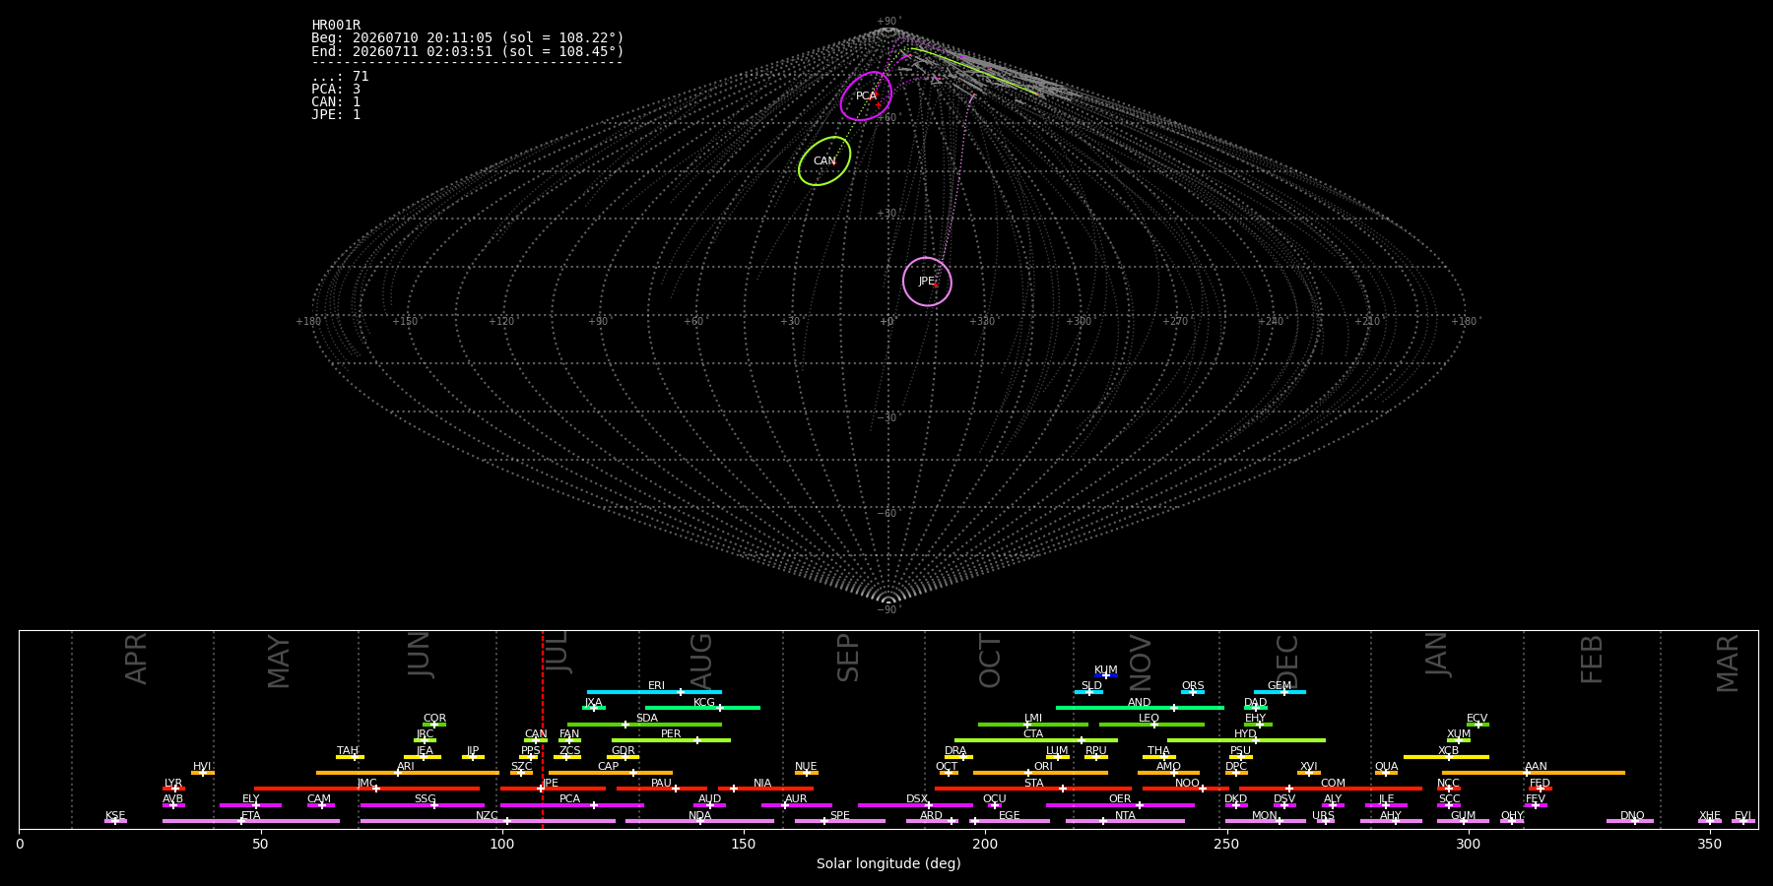Click the NTA pink shower bar
1773x886 pixels.
[1125, 821]
